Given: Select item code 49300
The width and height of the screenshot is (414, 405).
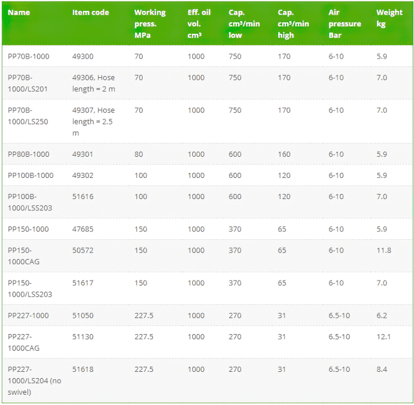Looking at the screenshot, I should pos(83,56).
